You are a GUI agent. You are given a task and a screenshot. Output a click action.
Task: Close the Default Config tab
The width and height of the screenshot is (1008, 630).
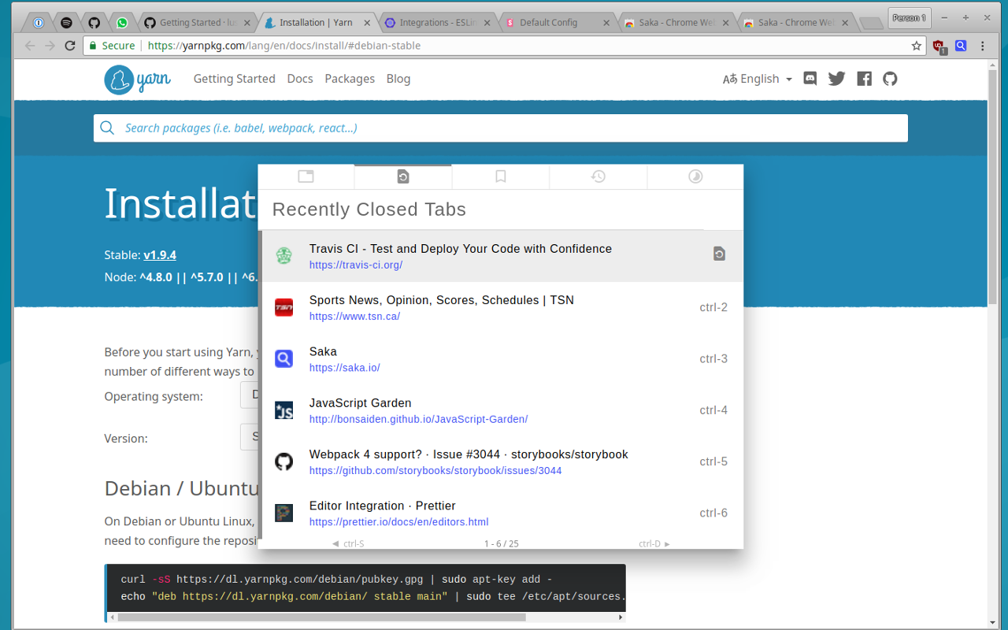tap(606, 23)
